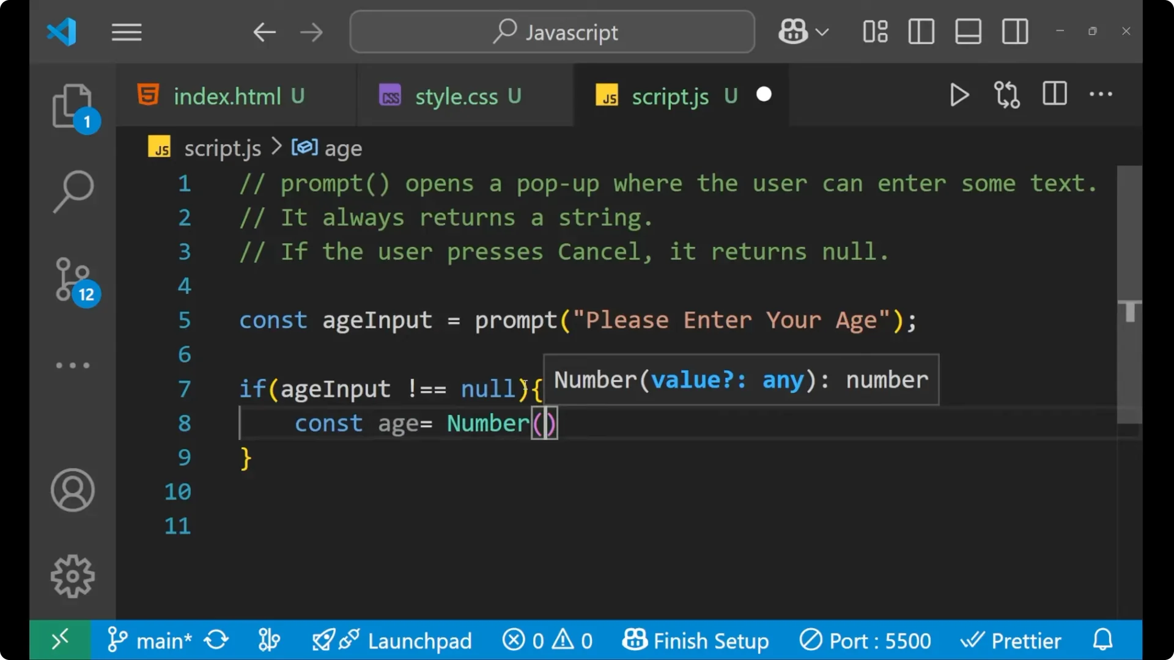Screen dimensions: 1174x660
Task: Open the Manage settings gear
Action: pyautogui.click(x=73, y=576)
